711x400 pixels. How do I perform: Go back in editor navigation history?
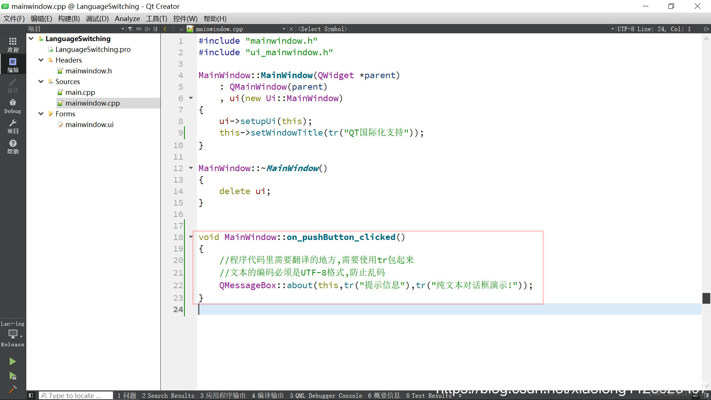165,29
